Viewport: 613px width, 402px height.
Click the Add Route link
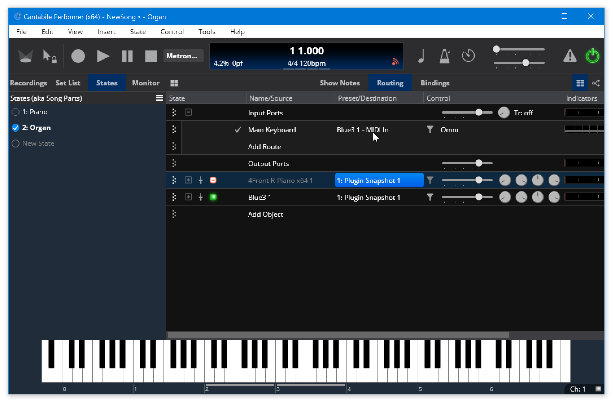[x=265, y=147]
